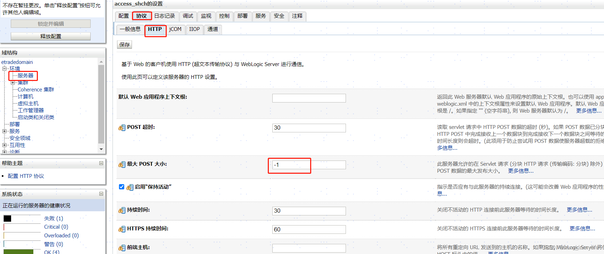Open the 控制 tab
The height and width of the screenshot is (254, 604).
pyautogui.click(x=224, y=16)
